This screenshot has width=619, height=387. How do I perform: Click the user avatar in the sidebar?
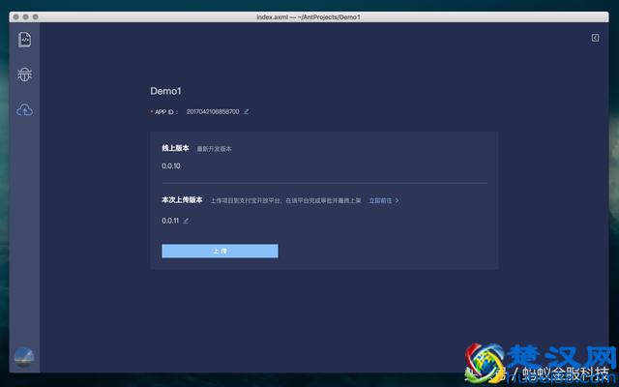pyautogui.click(x=24, y=357)
